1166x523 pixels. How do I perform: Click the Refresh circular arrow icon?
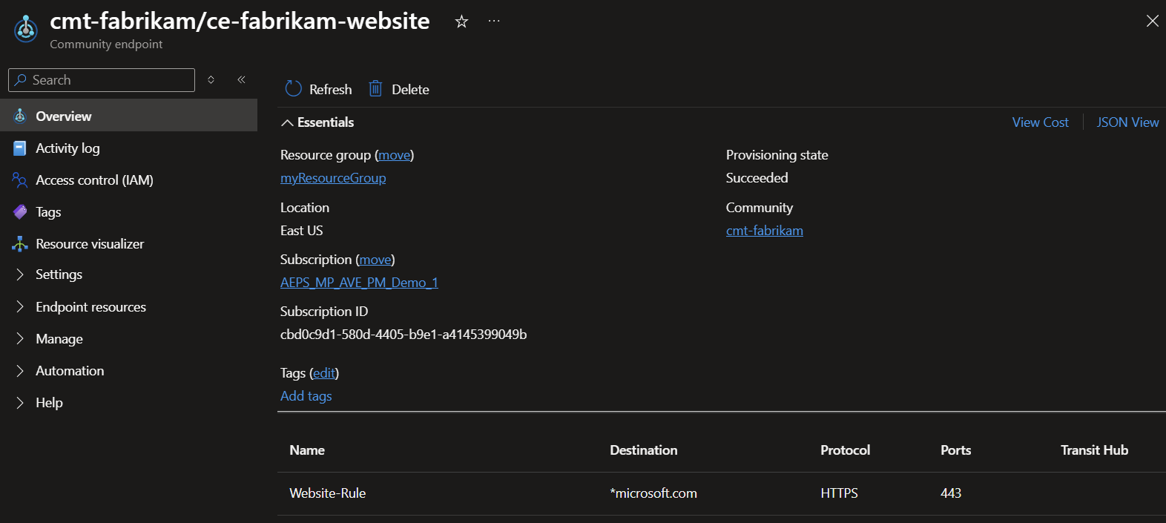294,89
